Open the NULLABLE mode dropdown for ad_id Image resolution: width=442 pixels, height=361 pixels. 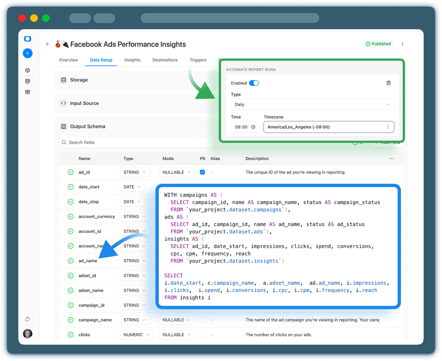click(x=177, y=172)
